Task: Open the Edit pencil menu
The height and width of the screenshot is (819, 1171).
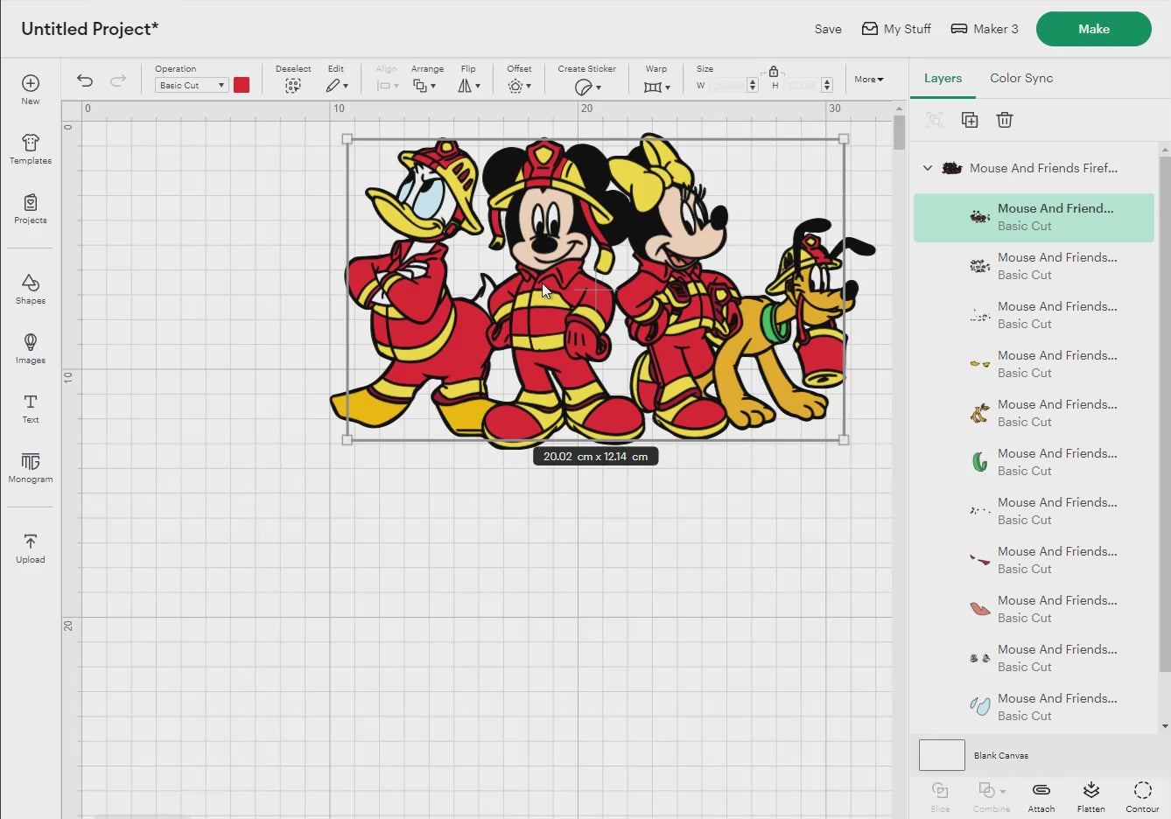Action: click(336, 86)
